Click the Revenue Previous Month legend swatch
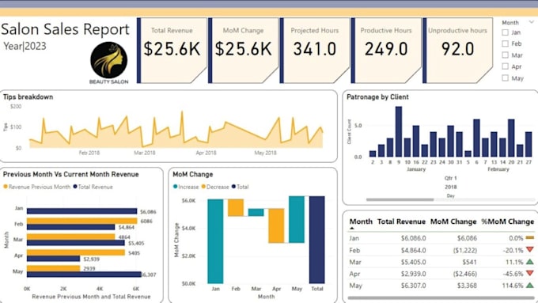Screen dimensions: 538x303 coord(6,187)
